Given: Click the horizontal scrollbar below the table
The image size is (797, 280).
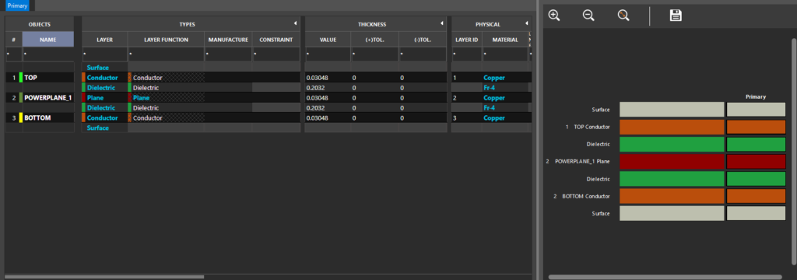Looking at the screenshot, I should (x=104, y=277).
